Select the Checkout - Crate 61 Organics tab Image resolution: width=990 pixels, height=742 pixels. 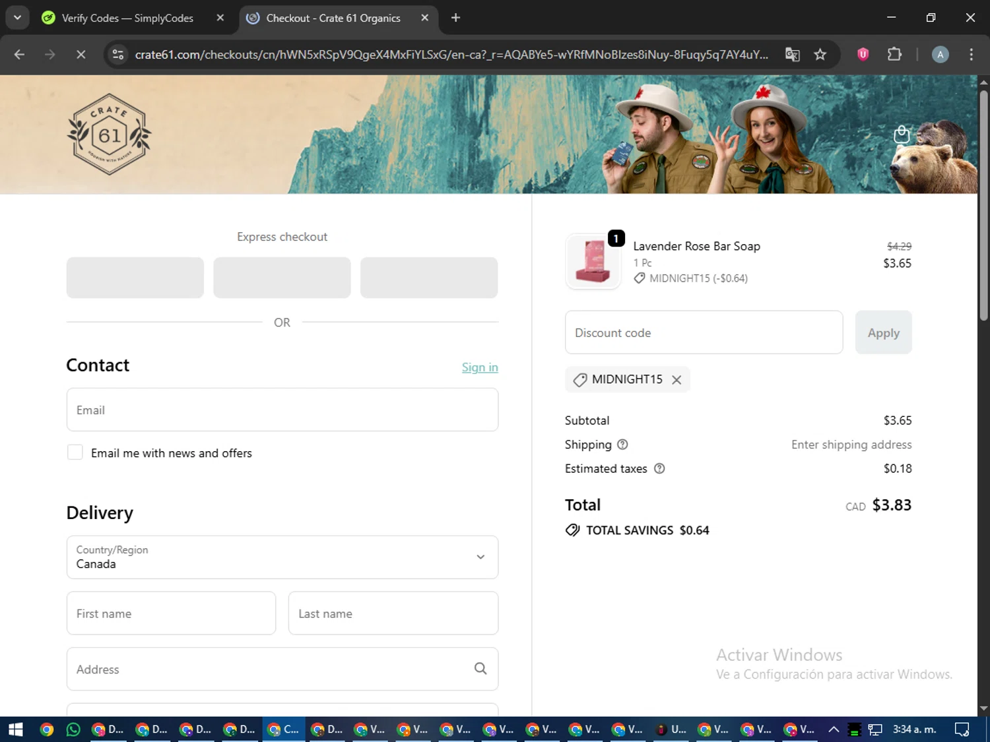coord(333,18)
